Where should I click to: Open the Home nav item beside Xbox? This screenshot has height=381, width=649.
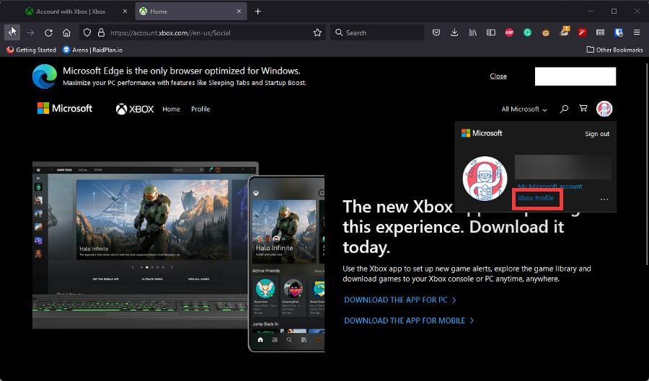(x=172, y=109)
